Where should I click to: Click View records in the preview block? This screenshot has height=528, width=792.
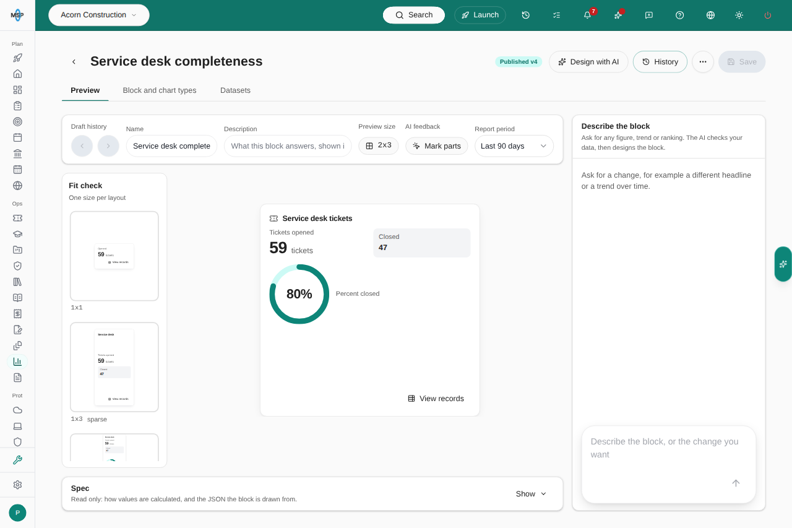click(436, 399)
